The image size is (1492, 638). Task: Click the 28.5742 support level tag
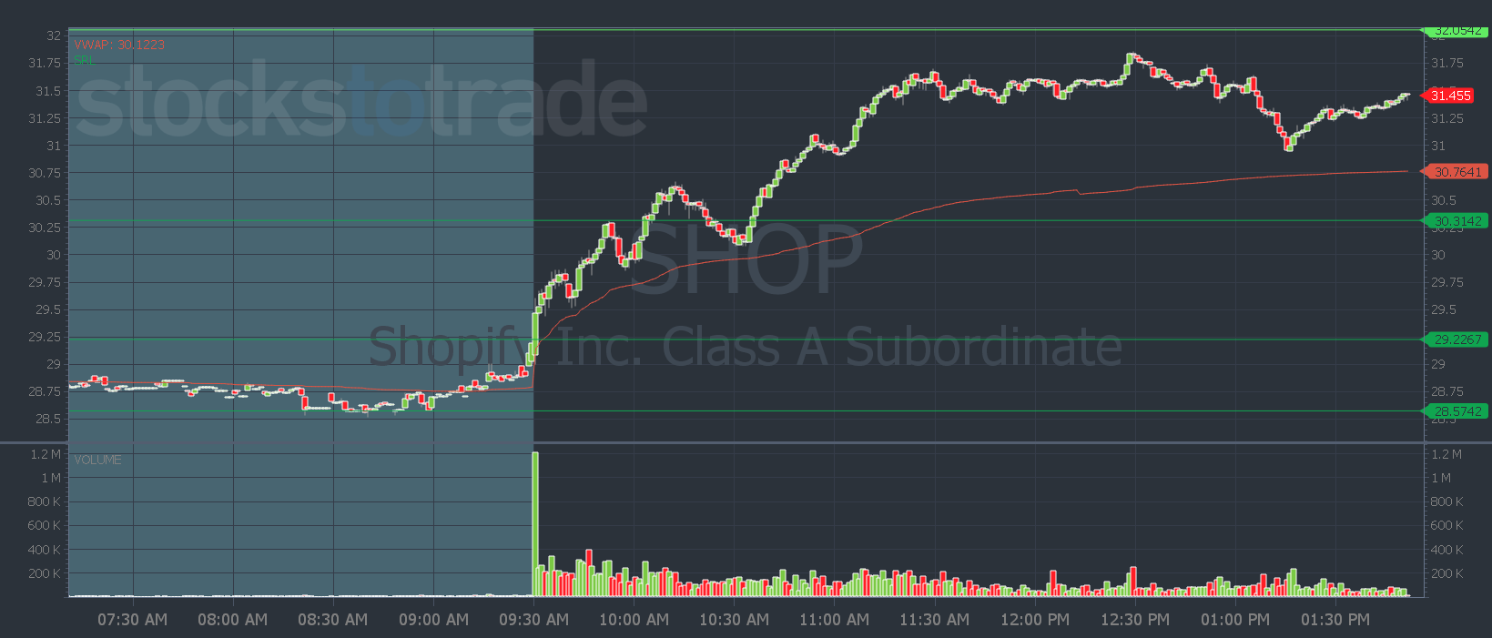[1457, 411]
